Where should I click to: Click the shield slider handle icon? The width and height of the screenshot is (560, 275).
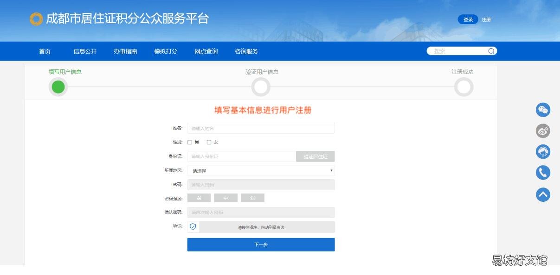tap(193, 227)
